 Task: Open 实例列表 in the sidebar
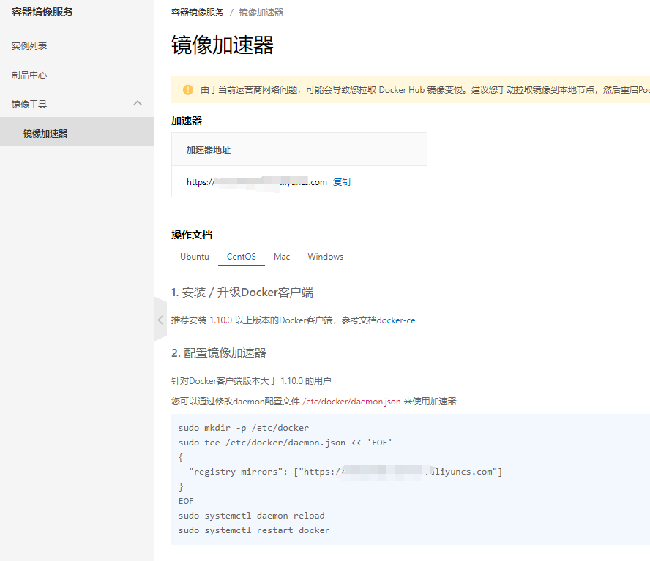29,46
